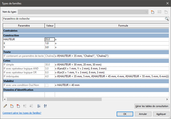Open the Comment gérer les types de familles link

[x=22, y=113]
